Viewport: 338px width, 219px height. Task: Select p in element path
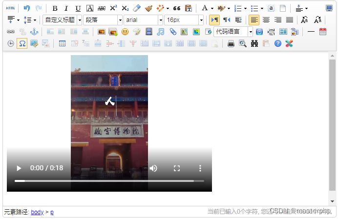52,212
